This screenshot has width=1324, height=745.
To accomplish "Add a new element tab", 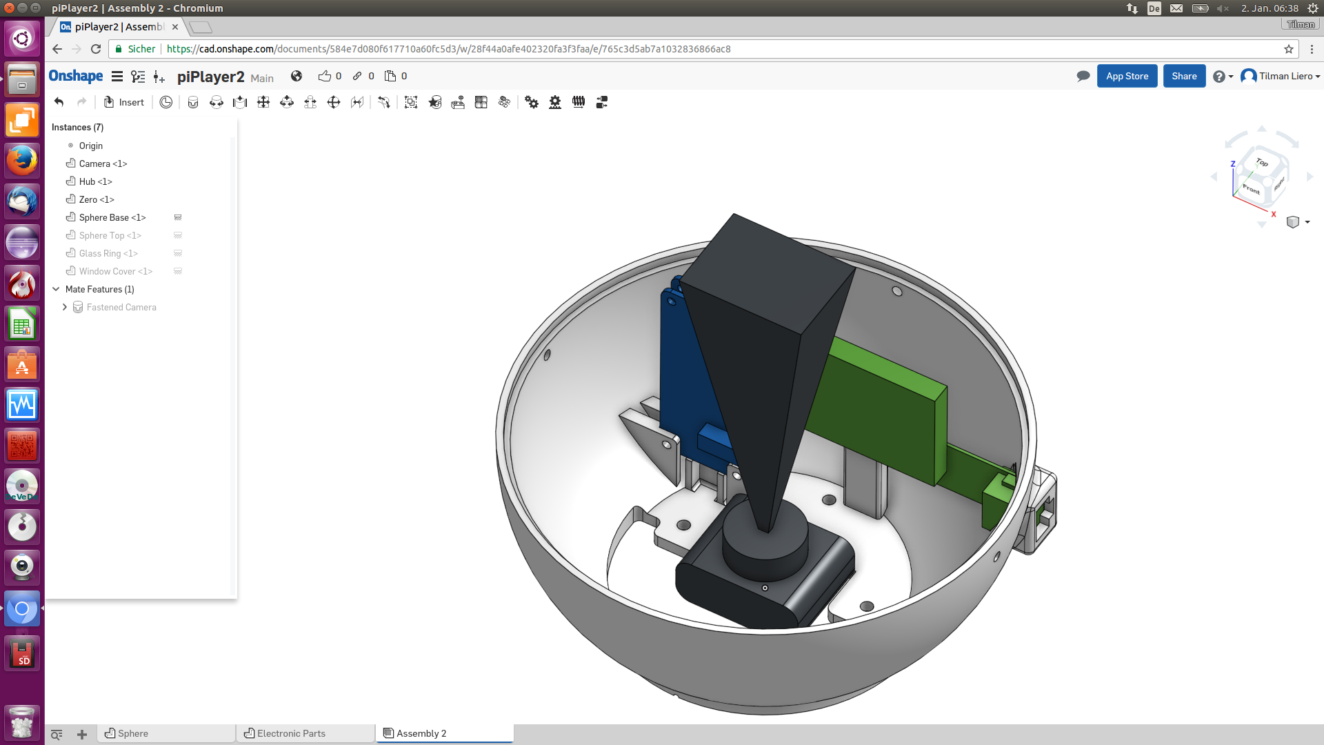I will 82,734.
